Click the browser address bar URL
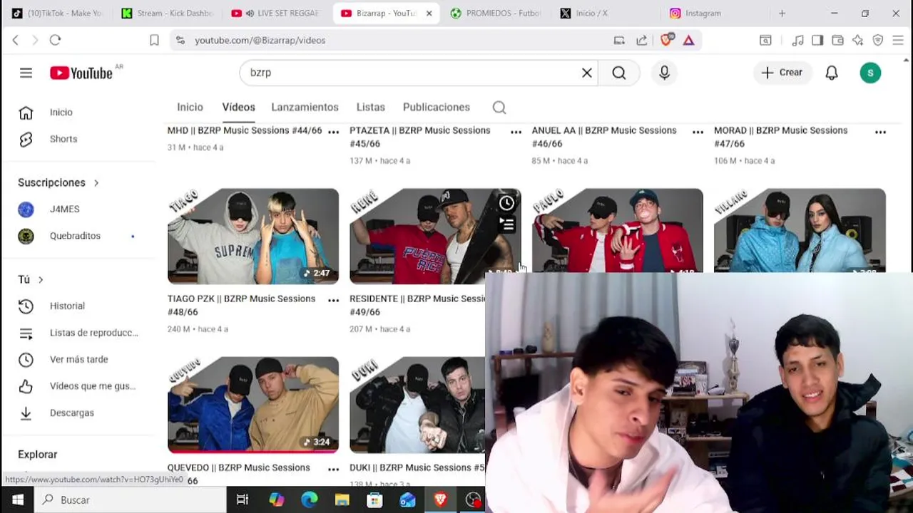 coord(260,41)
